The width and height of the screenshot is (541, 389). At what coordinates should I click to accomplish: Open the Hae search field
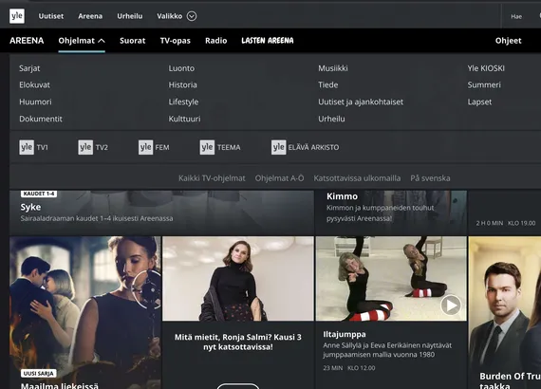coord(516,16)
